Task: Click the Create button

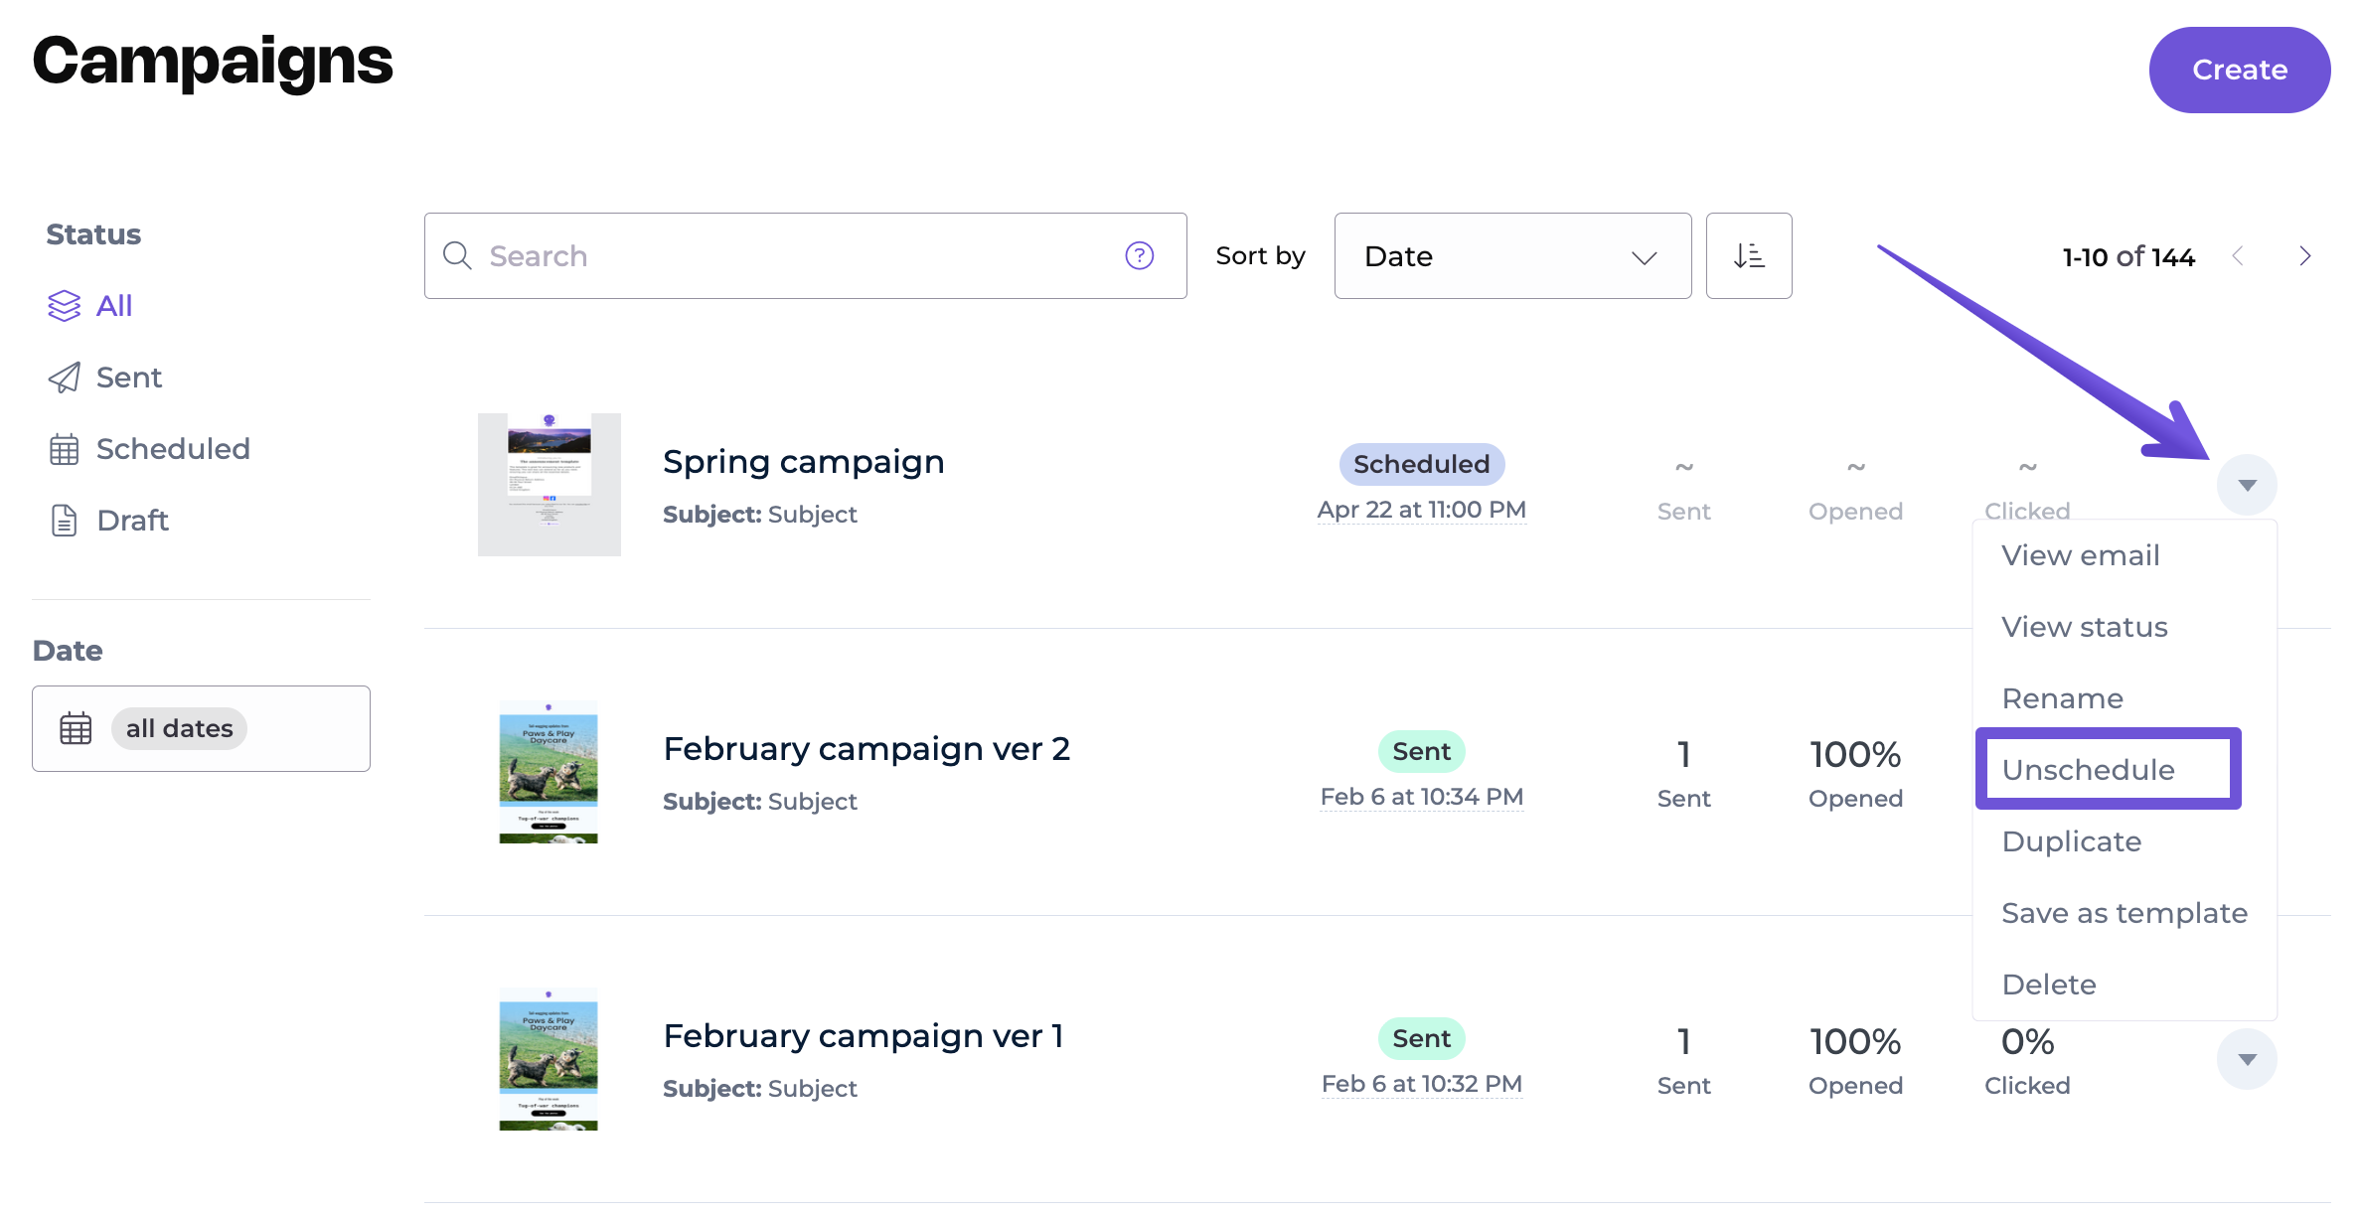Action: click(2239, 70)
